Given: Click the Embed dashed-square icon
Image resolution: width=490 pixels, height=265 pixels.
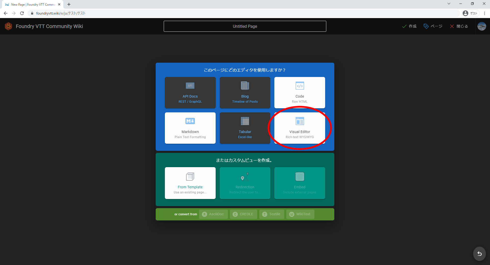Looking at the screenshot, I should (x=300, y=177).
